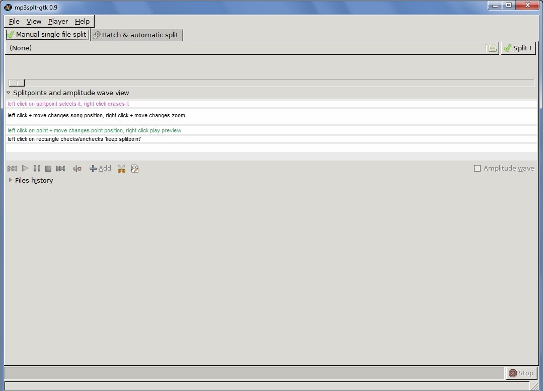Select the scissors trim tool
The width and height of the screenshot is (543, 391).
[x=121, y=168]
